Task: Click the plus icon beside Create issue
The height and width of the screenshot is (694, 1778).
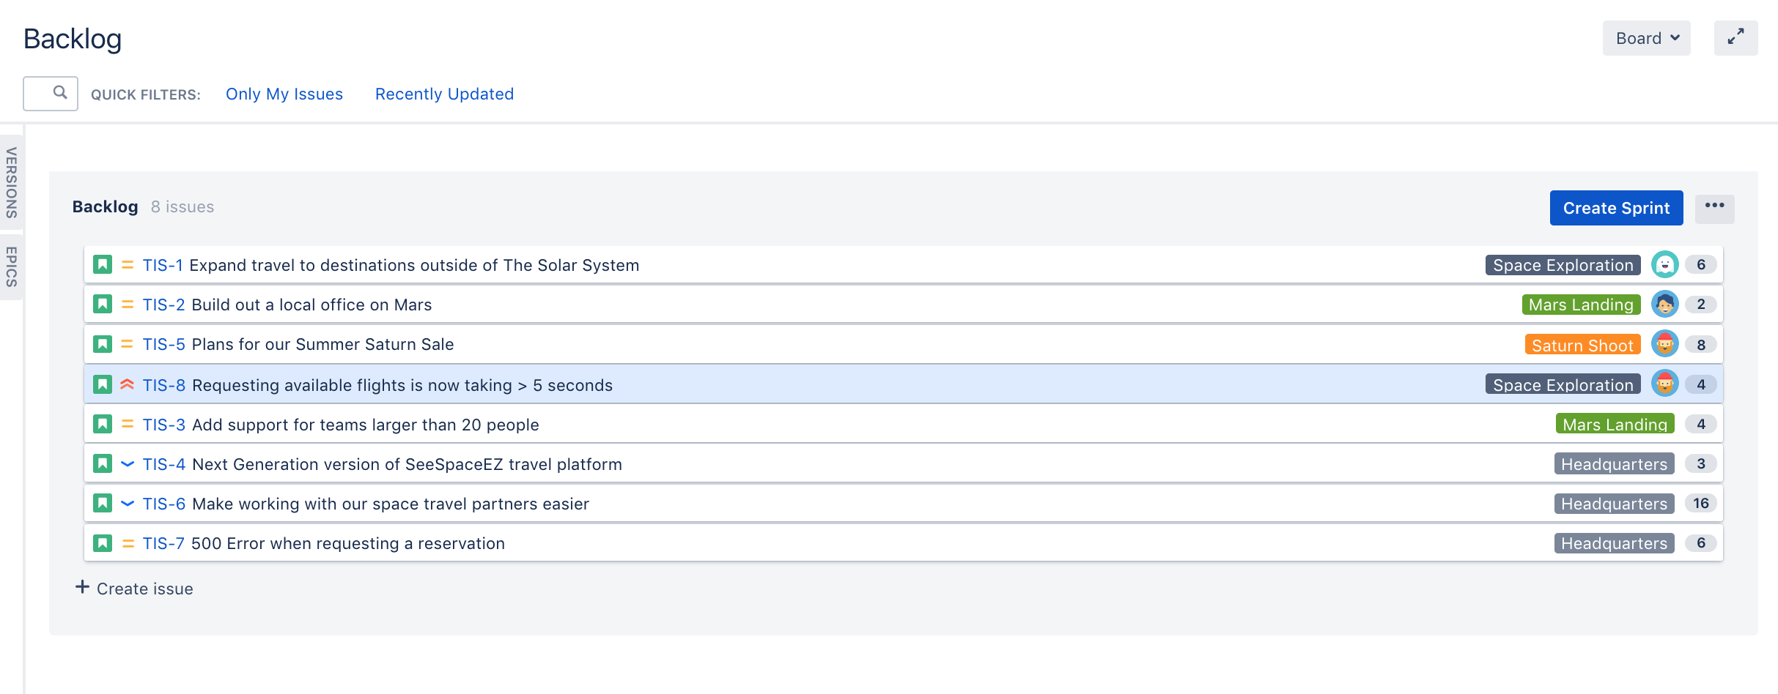Action: 82,587
